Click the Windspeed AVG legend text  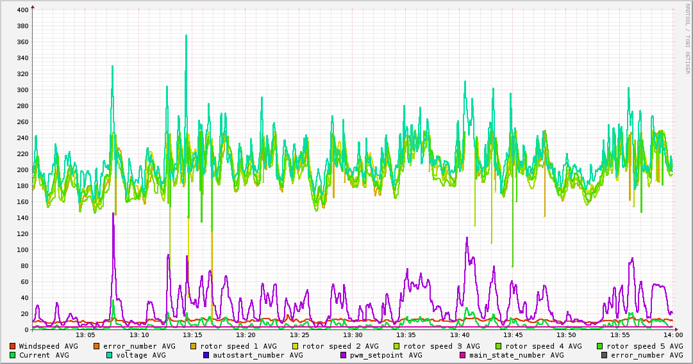48,346
